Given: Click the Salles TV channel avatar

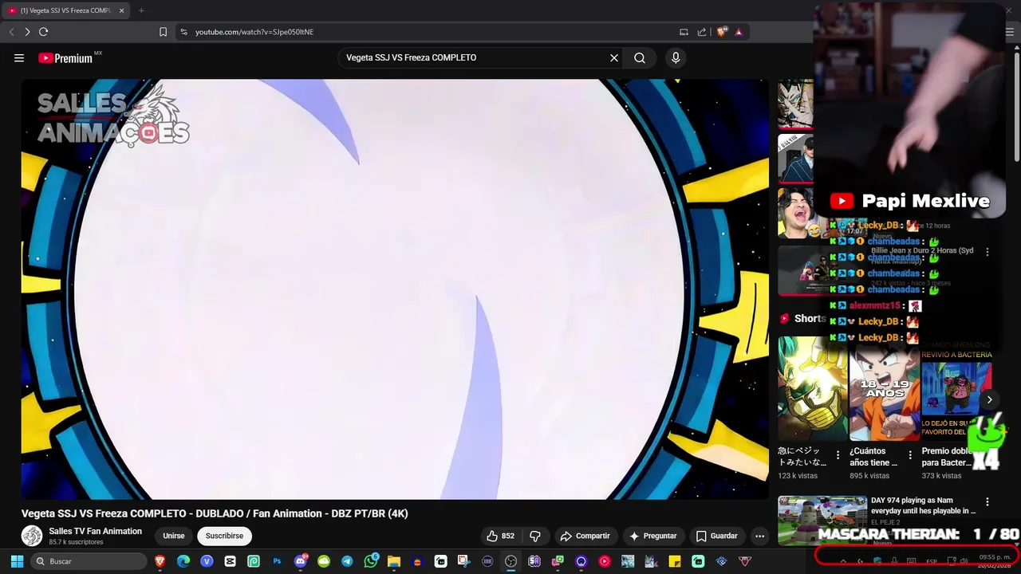Looking at the screenshot, I should click(32, 537).
